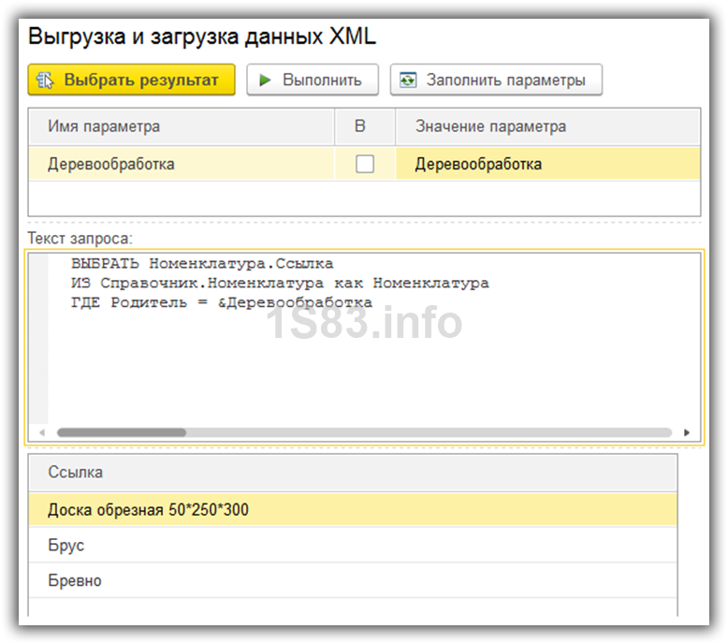Click the left scroll arrow of the query box

40,432
